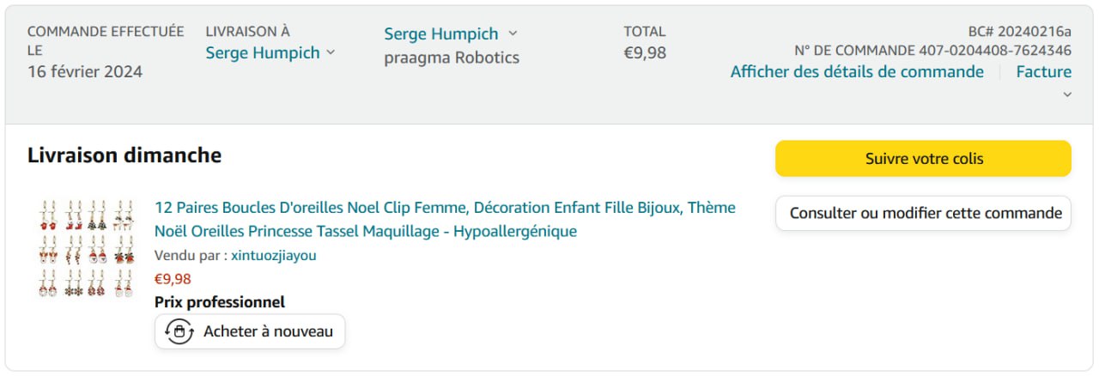The image size is (1099, 376).
Task: Click the red €9,98 item price
Action: tap(173, 278)
